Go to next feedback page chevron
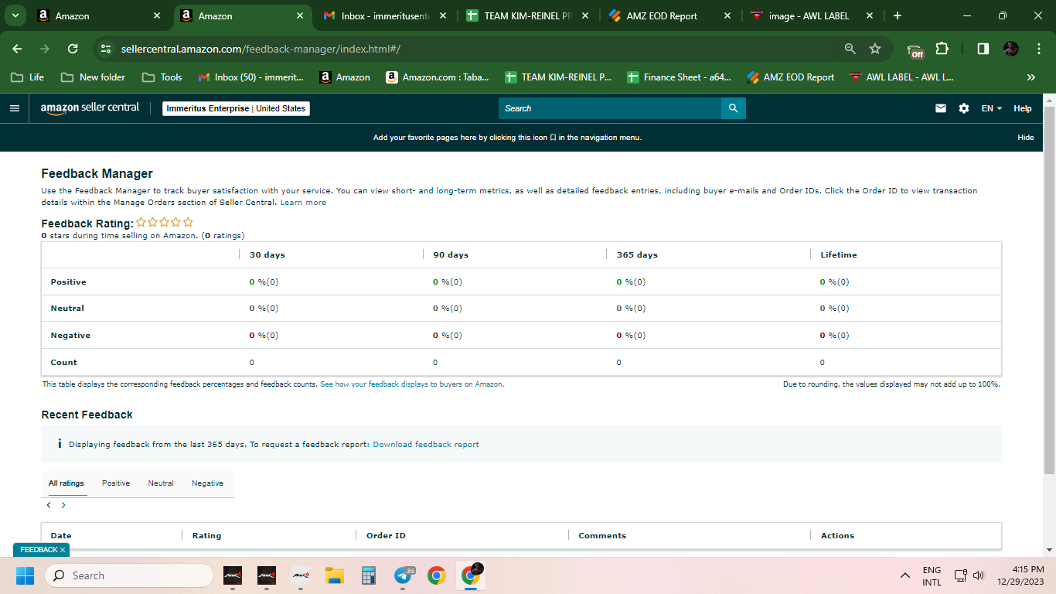1056x594 pixels. 63,505
